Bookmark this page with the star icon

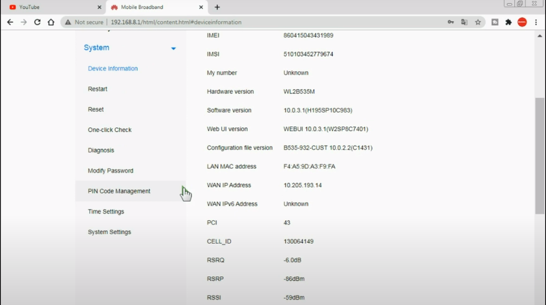click(478, 22)
